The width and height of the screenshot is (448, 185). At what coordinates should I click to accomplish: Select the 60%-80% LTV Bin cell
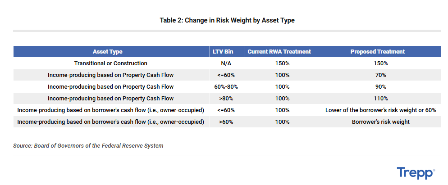(227, 87)
